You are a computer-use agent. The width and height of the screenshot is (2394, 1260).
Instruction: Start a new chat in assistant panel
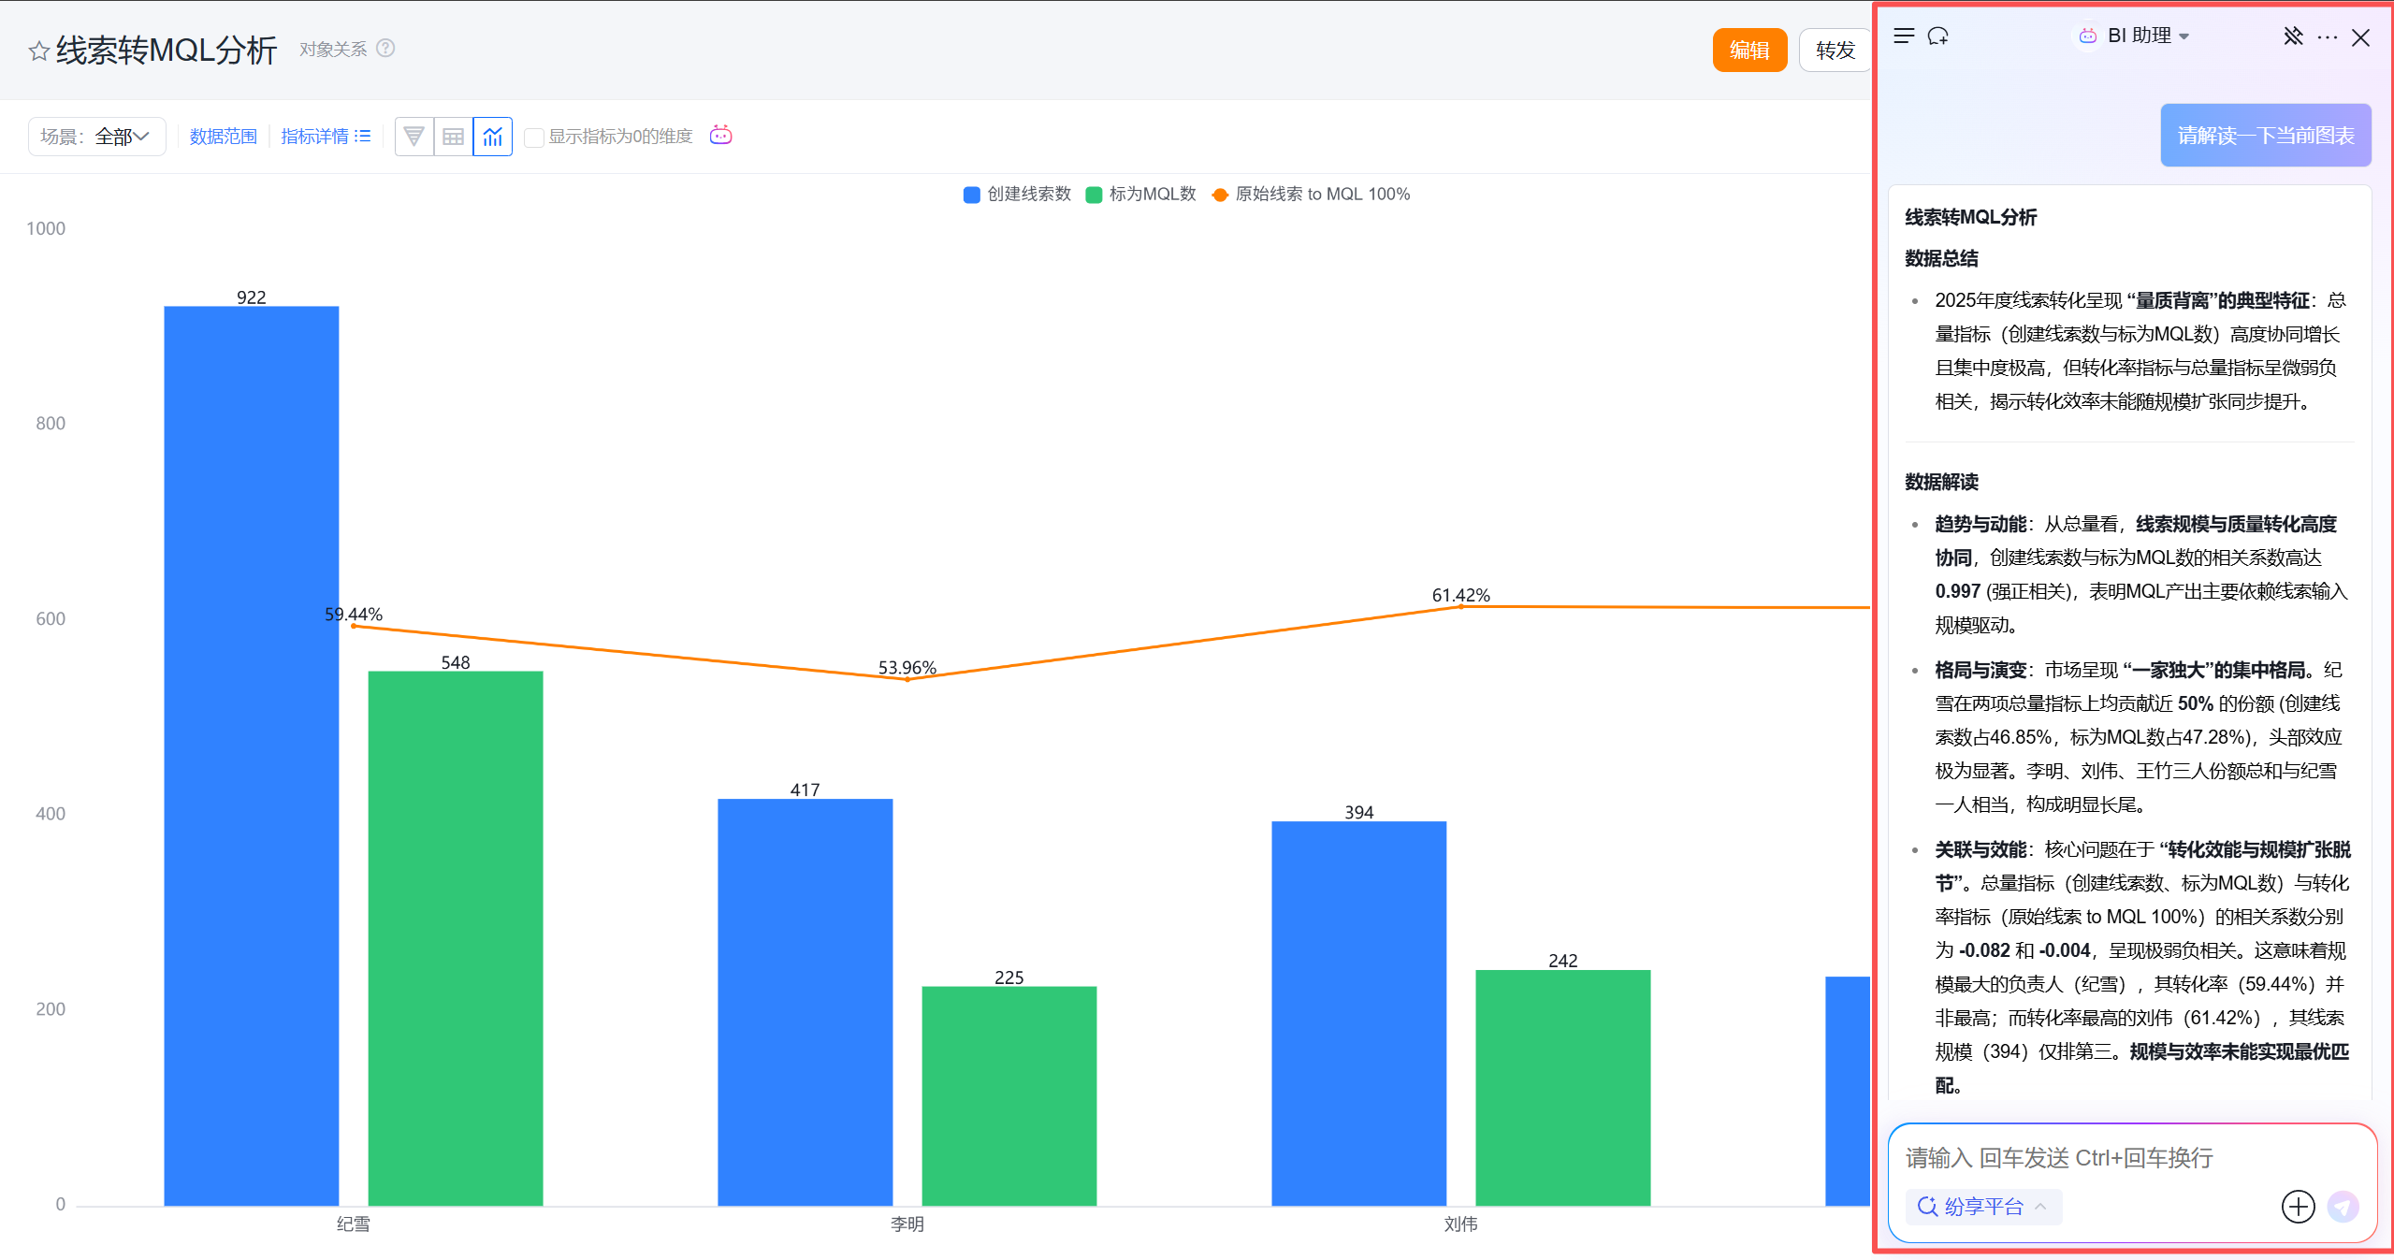click(x=1938, y=36)
